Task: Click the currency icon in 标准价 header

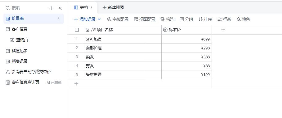Action: pyautogui.click(x=165, y=30)
